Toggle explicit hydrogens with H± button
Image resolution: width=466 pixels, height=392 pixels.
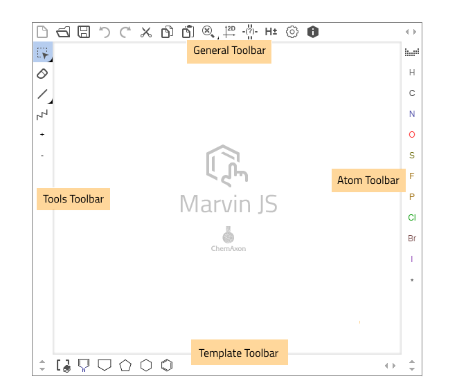[271, 32]
